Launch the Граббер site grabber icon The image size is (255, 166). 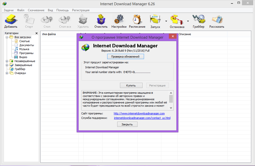coord(199,19)
